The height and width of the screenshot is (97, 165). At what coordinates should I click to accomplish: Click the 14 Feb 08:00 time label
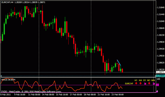click(48, 95)
